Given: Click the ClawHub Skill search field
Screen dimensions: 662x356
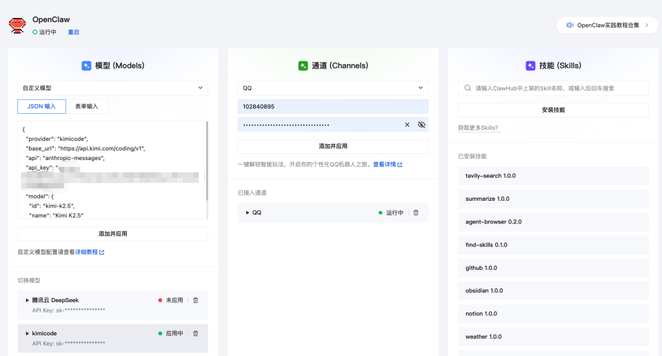Looking at the screenshot, I should coord(553,88).
